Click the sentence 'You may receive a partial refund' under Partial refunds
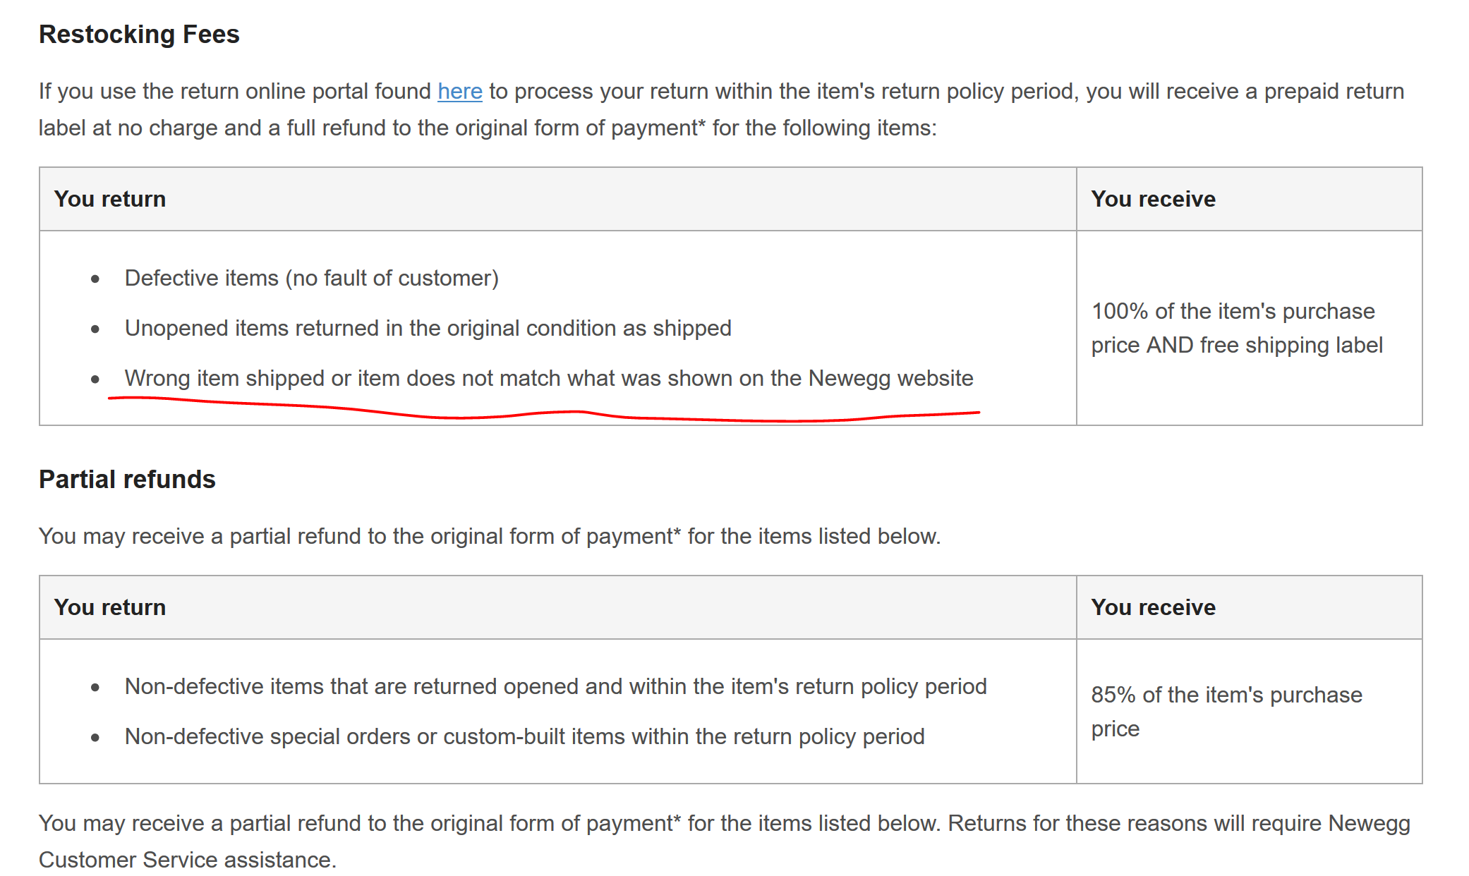This screenshot has width=1469, height=876. pyautogui.click(x=490, y=536)
